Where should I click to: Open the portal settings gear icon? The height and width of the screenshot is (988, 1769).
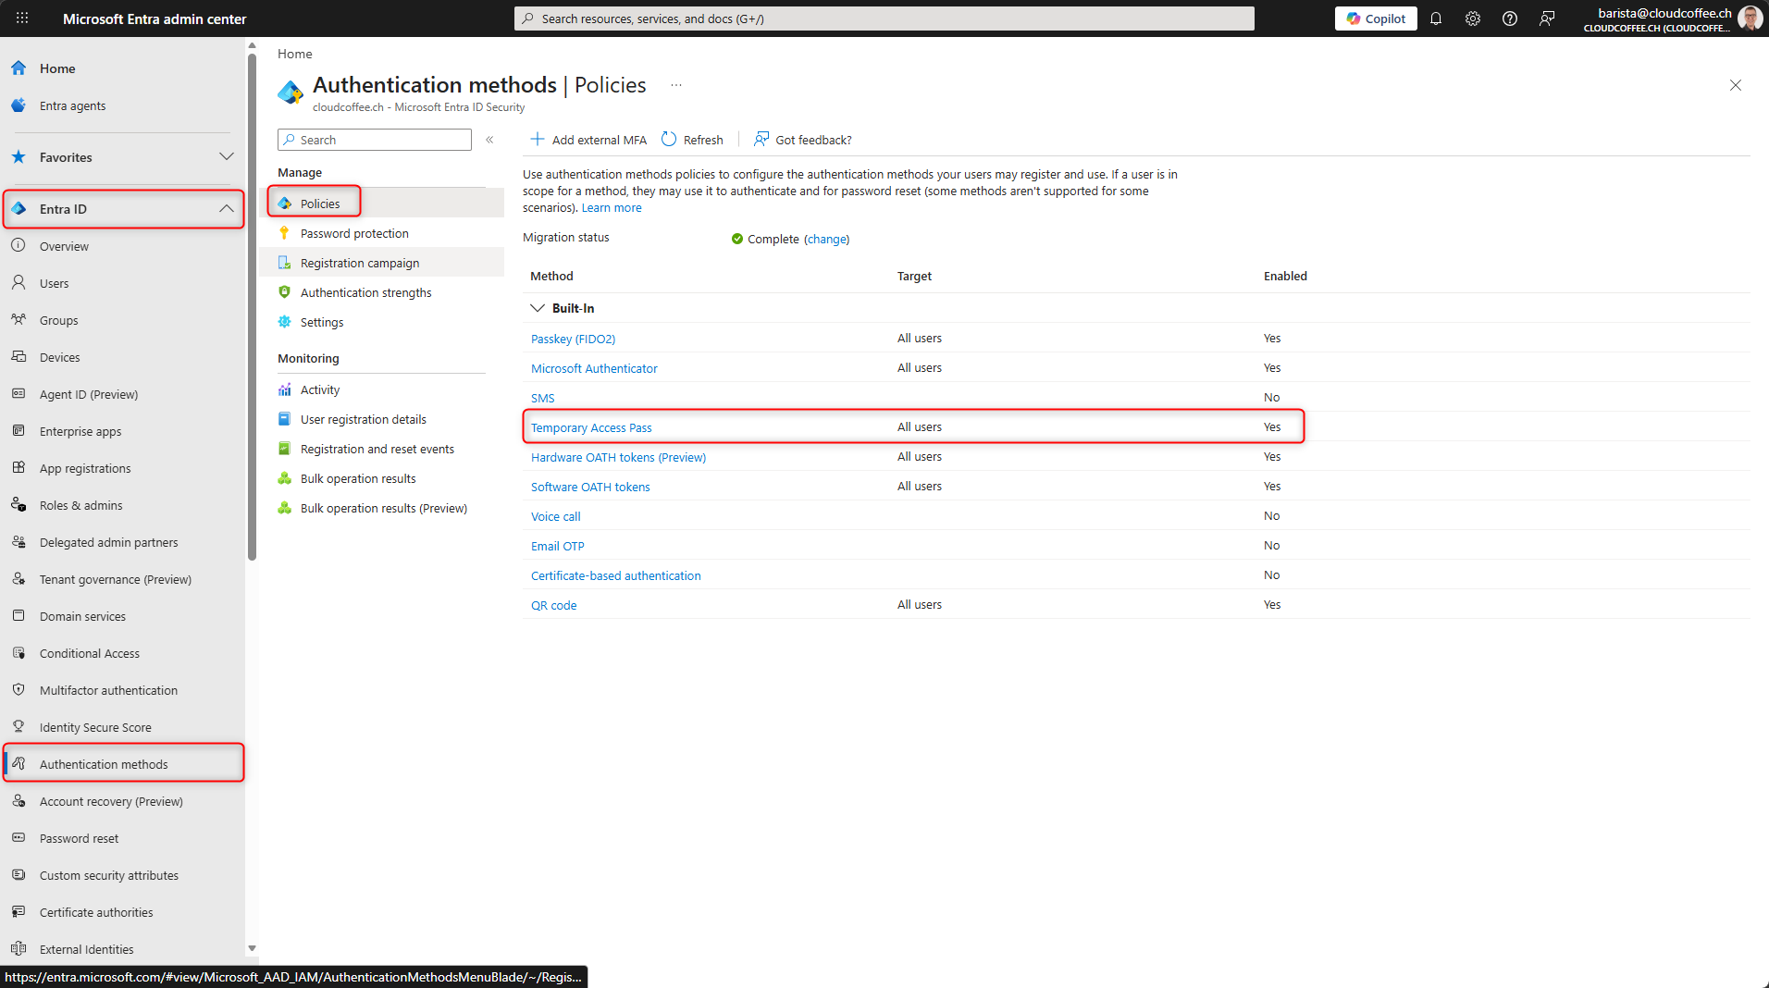(x=1473, y=19)
